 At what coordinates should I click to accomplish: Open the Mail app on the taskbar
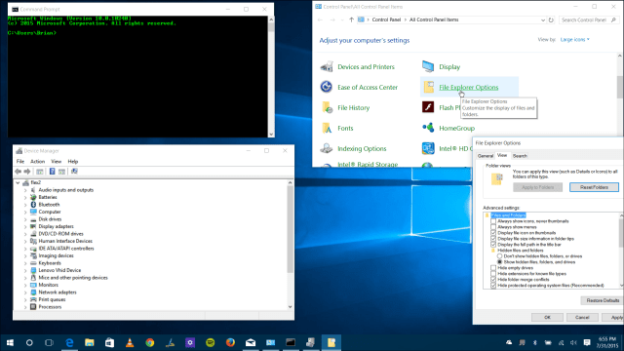(x=251, y=342)
